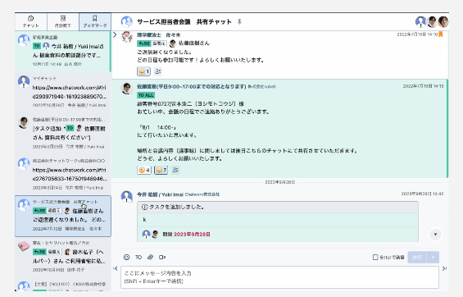Open the room icon beside サービス担当者会議 title
Screen dimensions: 463x297
127,22
